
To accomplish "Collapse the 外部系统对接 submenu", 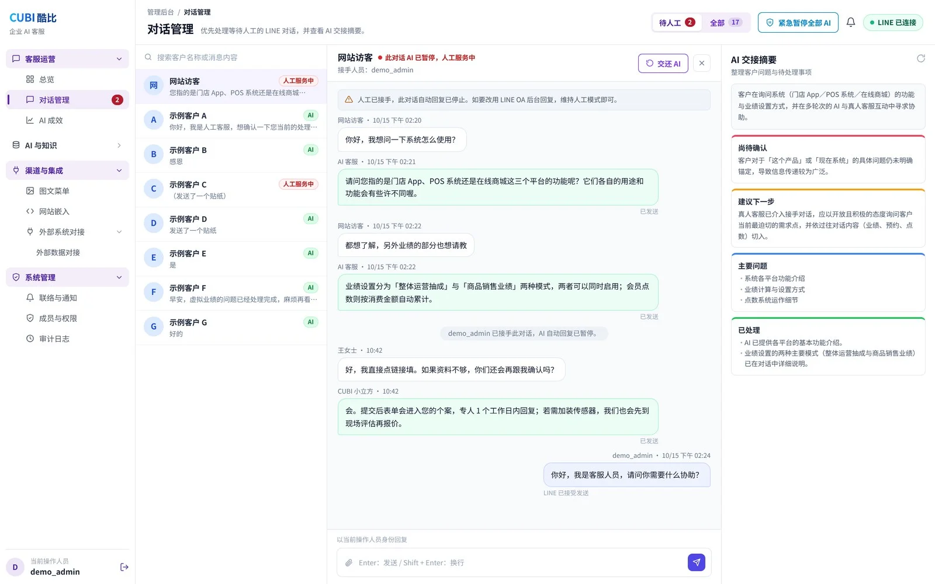I will [67, 232].
